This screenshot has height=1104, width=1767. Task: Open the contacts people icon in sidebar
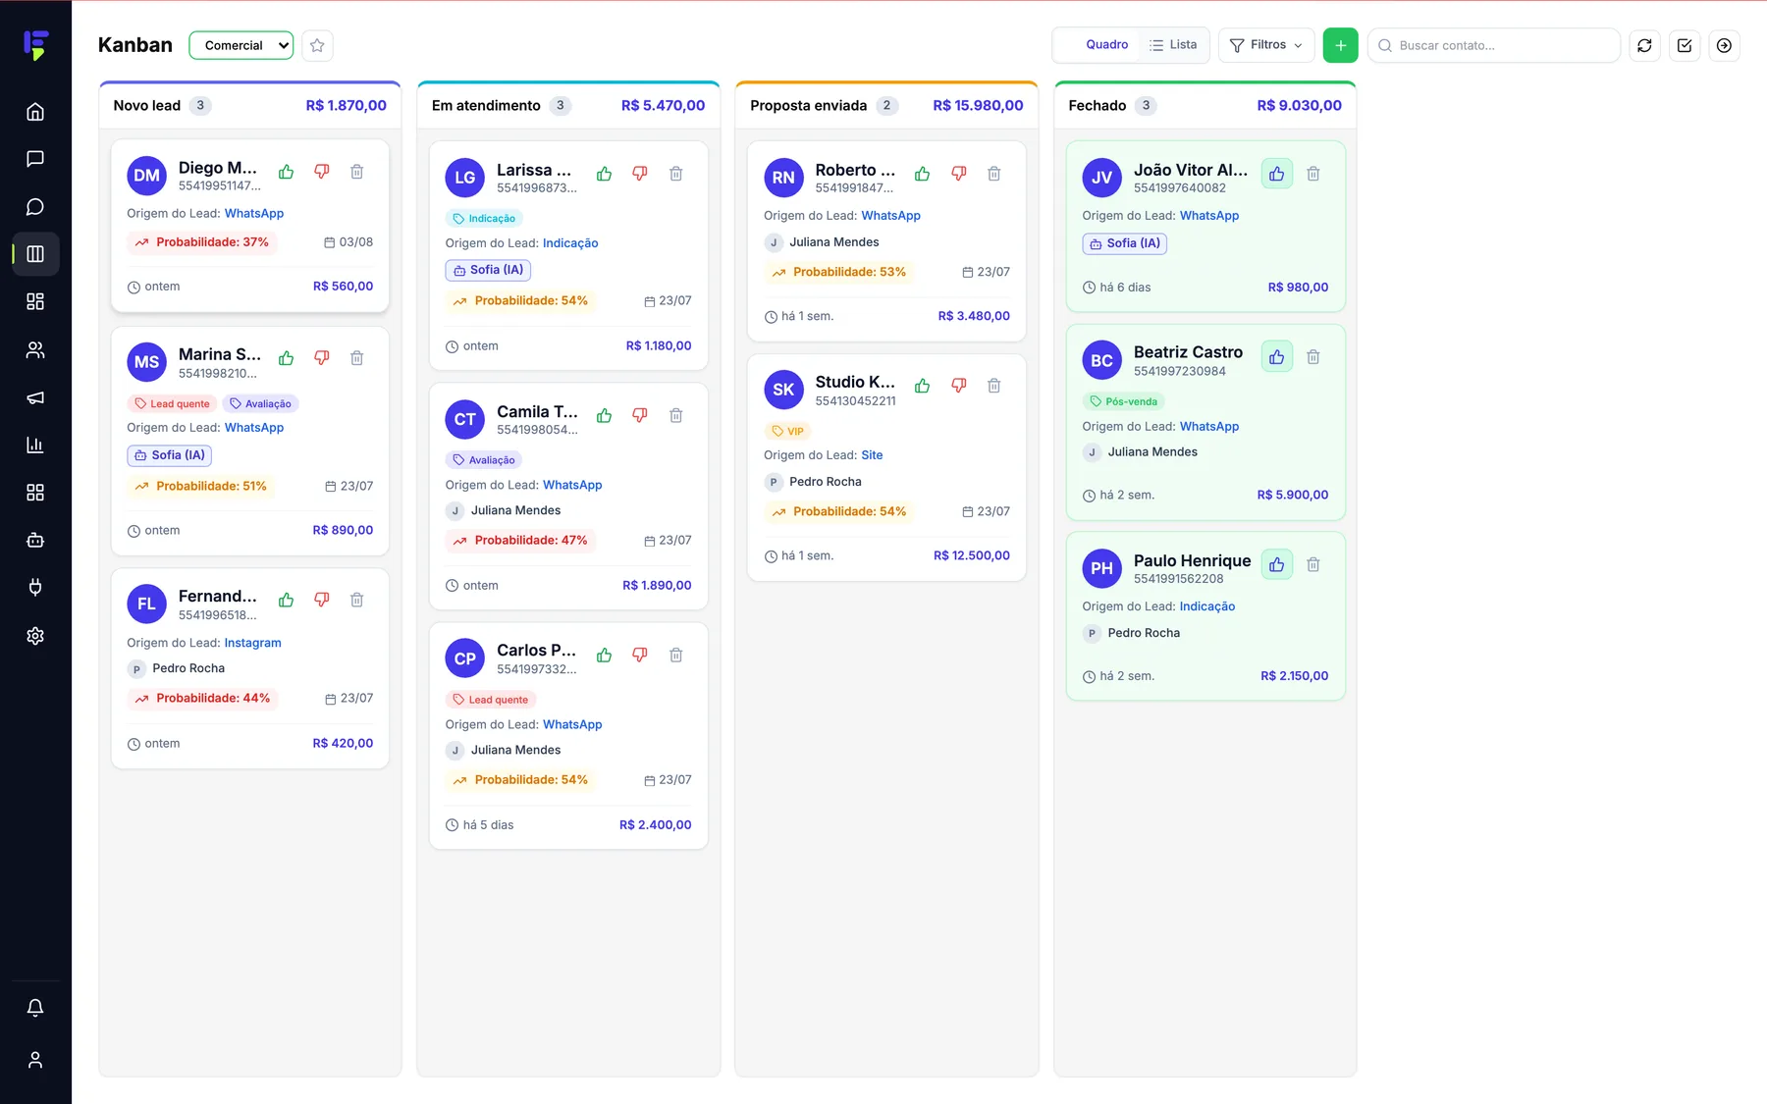pos(35,349)
